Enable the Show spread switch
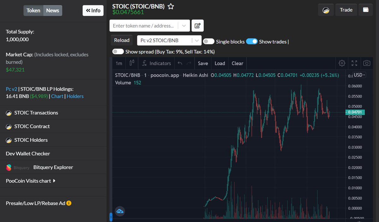 118,51
